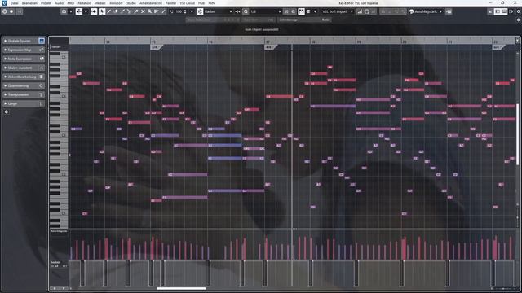
Task: Open the Bearbeiten menu
Action: 29,3
